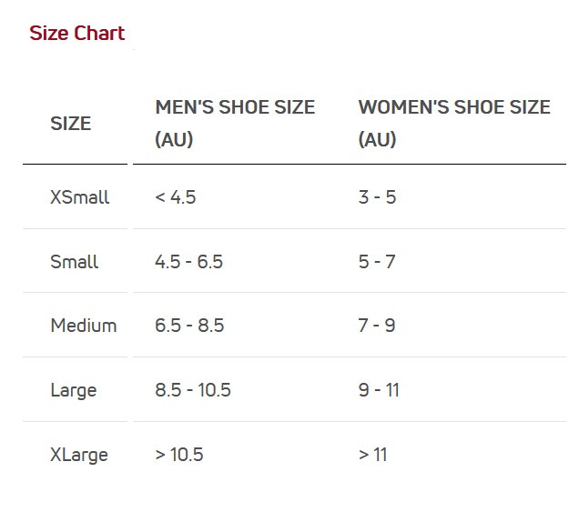Viewport: 579px width, 512px height.
Task: Click the men's '< 4.5' cell
Action: (176, 197)
